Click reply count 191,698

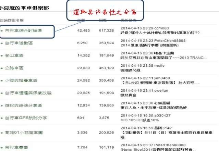[106, 93]
